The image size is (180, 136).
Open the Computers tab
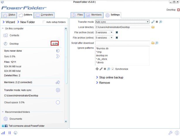coord(44,15)
